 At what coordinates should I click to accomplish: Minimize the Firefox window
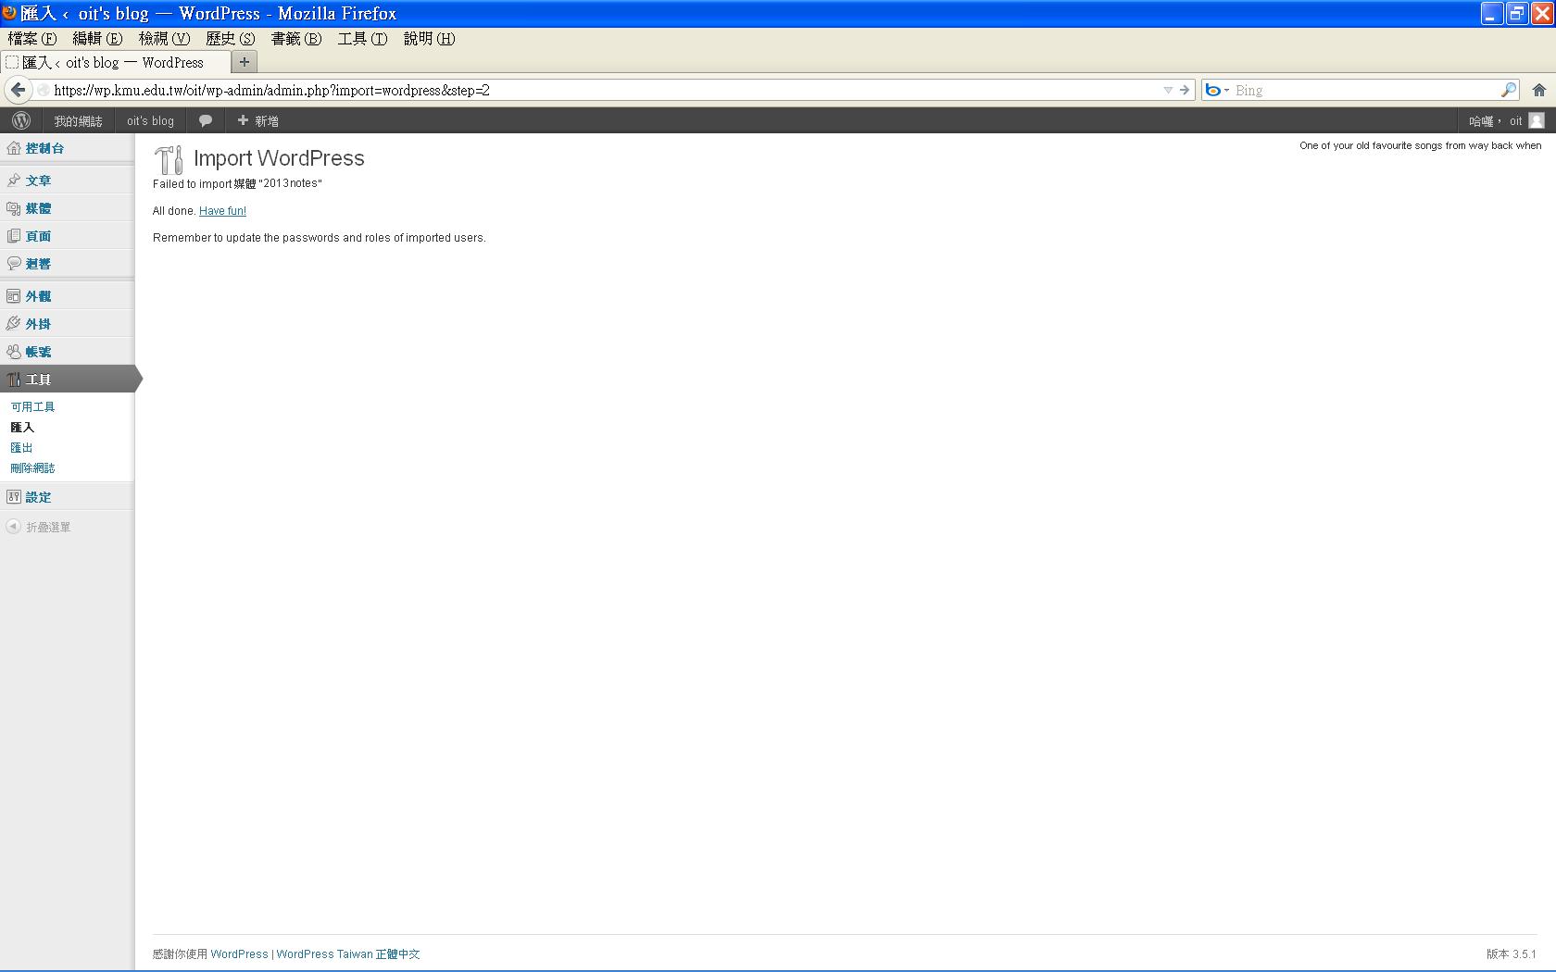coord(1492,13)
